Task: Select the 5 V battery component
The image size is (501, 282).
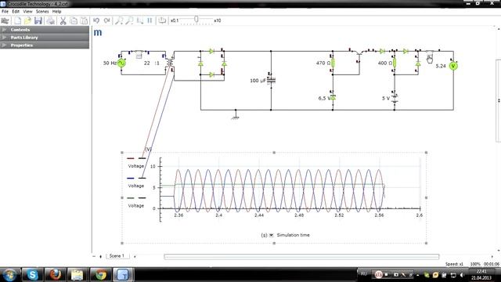Action: (x=395, y=99)
